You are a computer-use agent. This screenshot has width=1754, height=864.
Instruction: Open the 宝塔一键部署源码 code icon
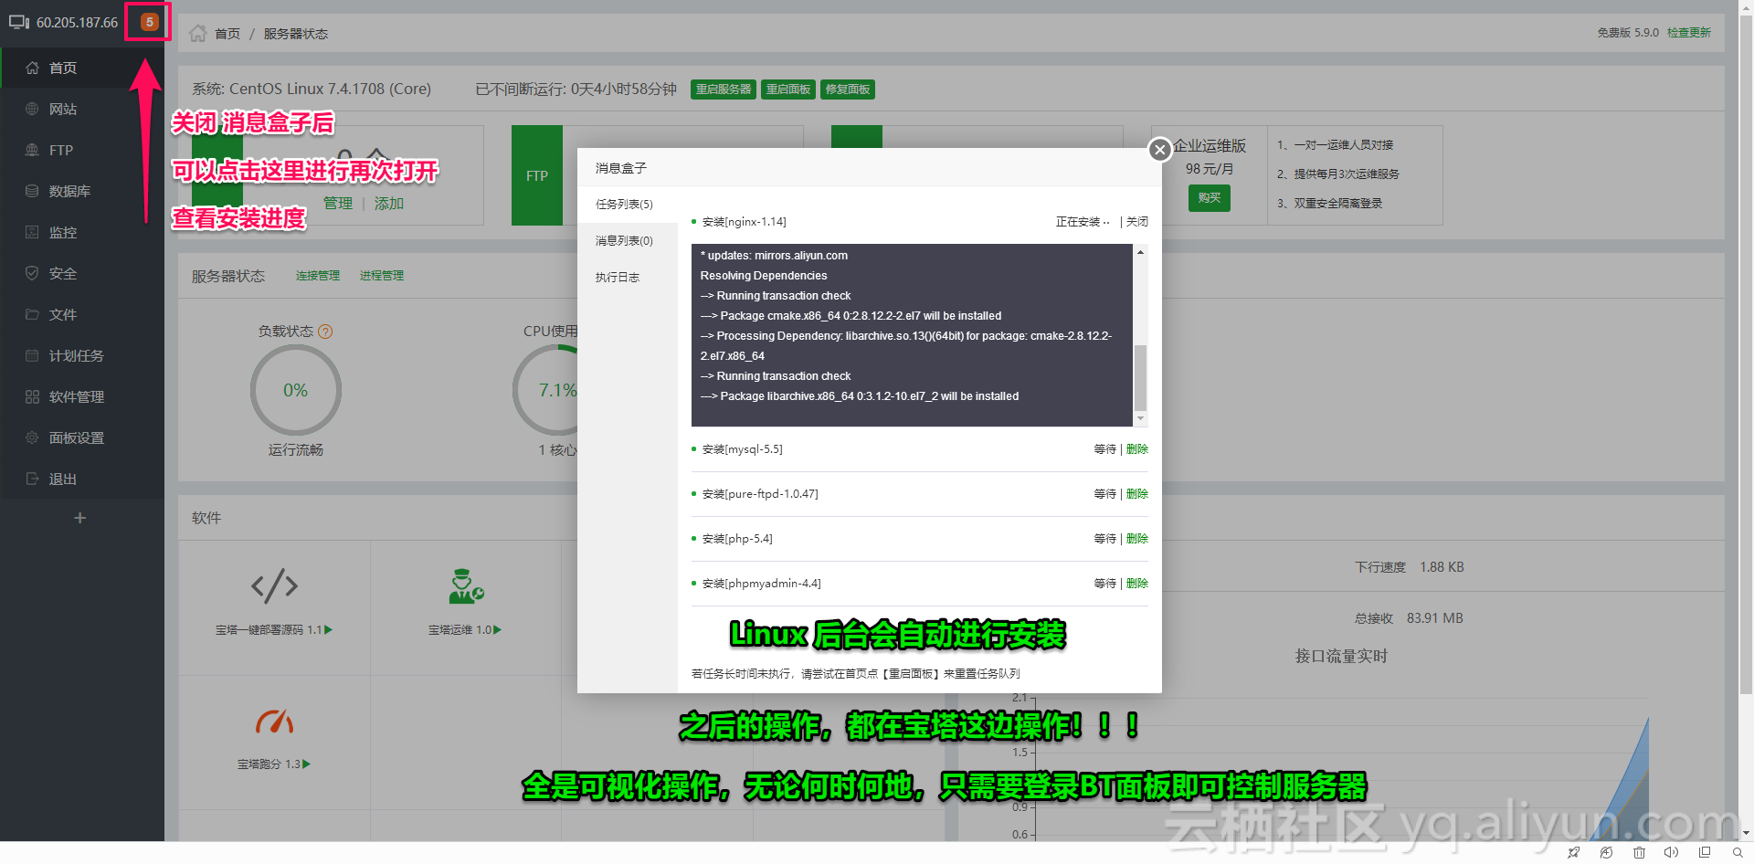[274, 585]
